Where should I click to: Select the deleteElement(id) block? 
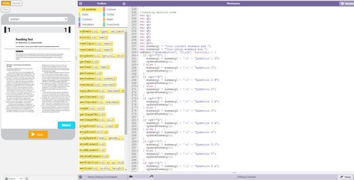tap(94, 157)
